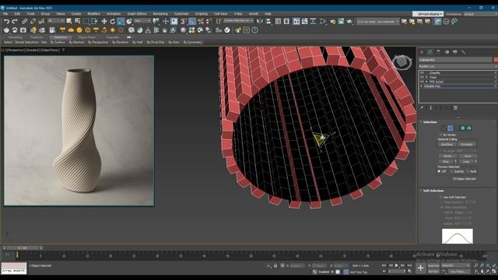This screenshot has height=280, width=498.
Task: Open the File menu
Action: [5, 14]
